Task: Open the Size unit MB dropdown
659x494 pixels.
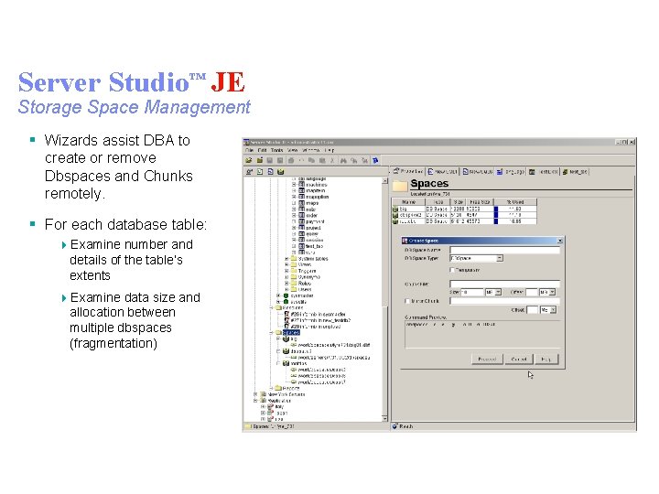Action: pyautogui.click(x=498, y=292)
